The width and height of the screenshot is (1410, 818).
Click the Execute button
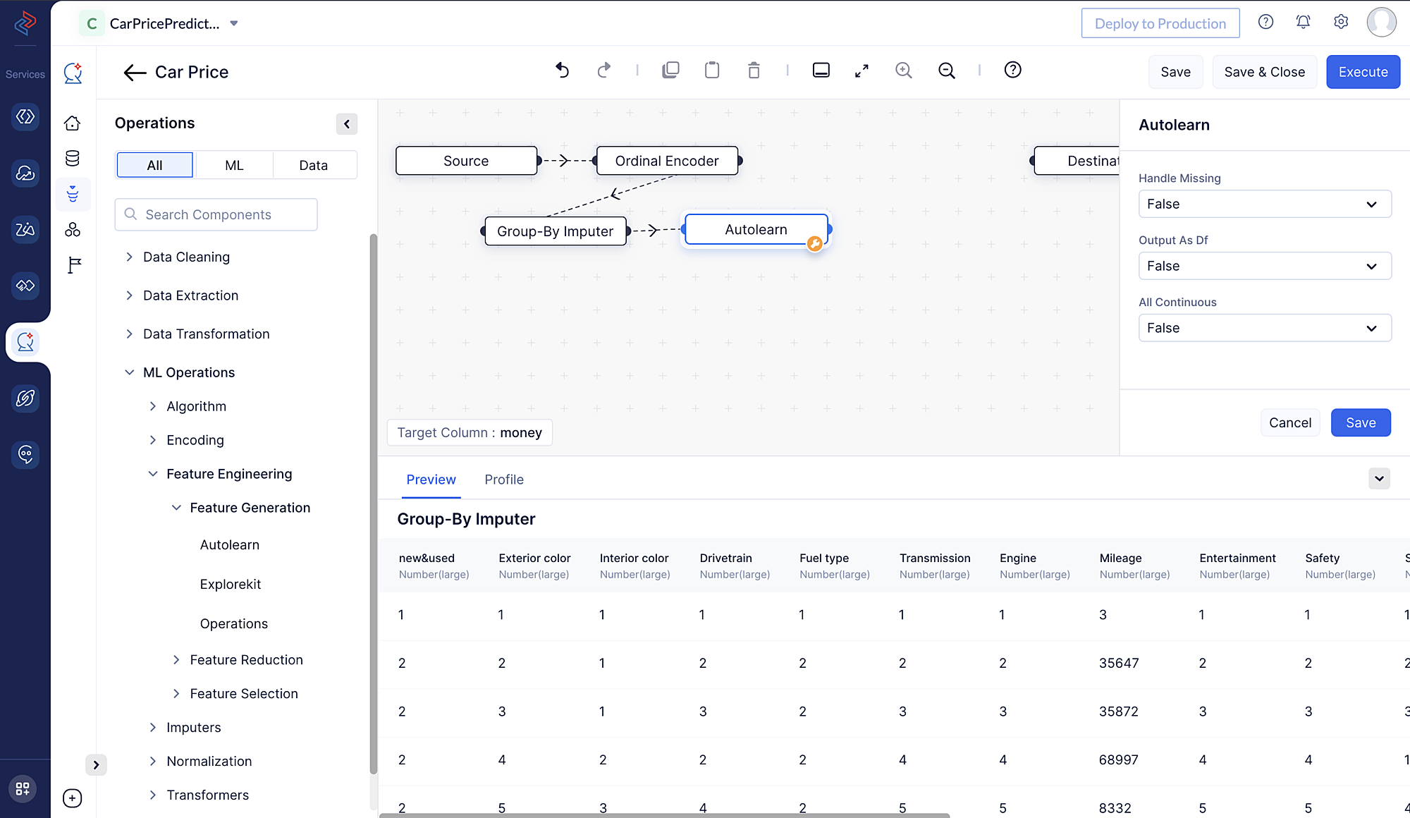(x=1363, y=71)
